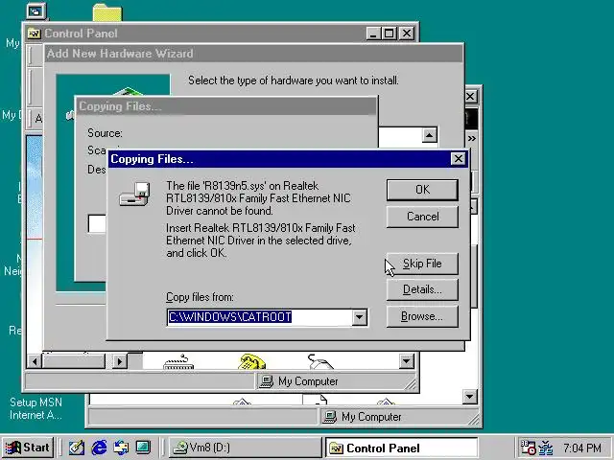The image size is (614, 460).
Task: Open the Start menu
Action: 28,448
